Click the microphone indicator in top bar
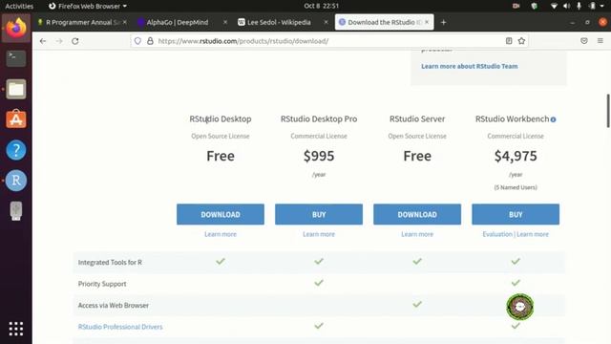The image size is (611, 344). (x=579, y=6)
